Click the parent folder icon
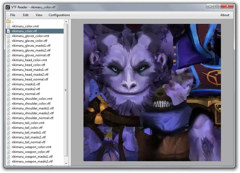The height and width of the screenshot is (173, 240). click(8, 21)
